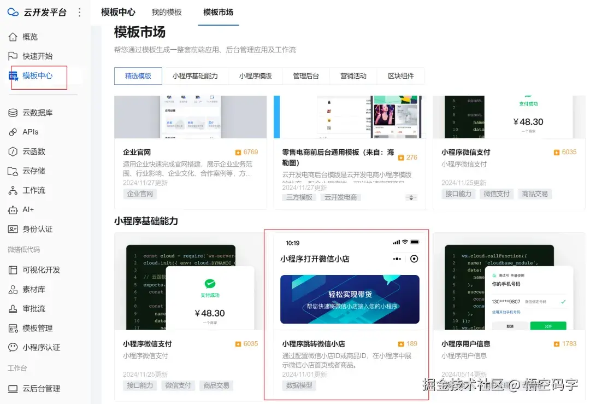Open 云函数 cloud functions panel

(x=33, y=151)
